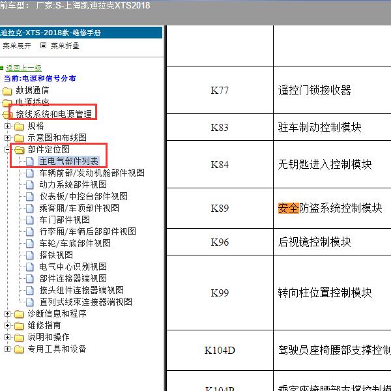Select the K77 table cell

click(220, 90)
